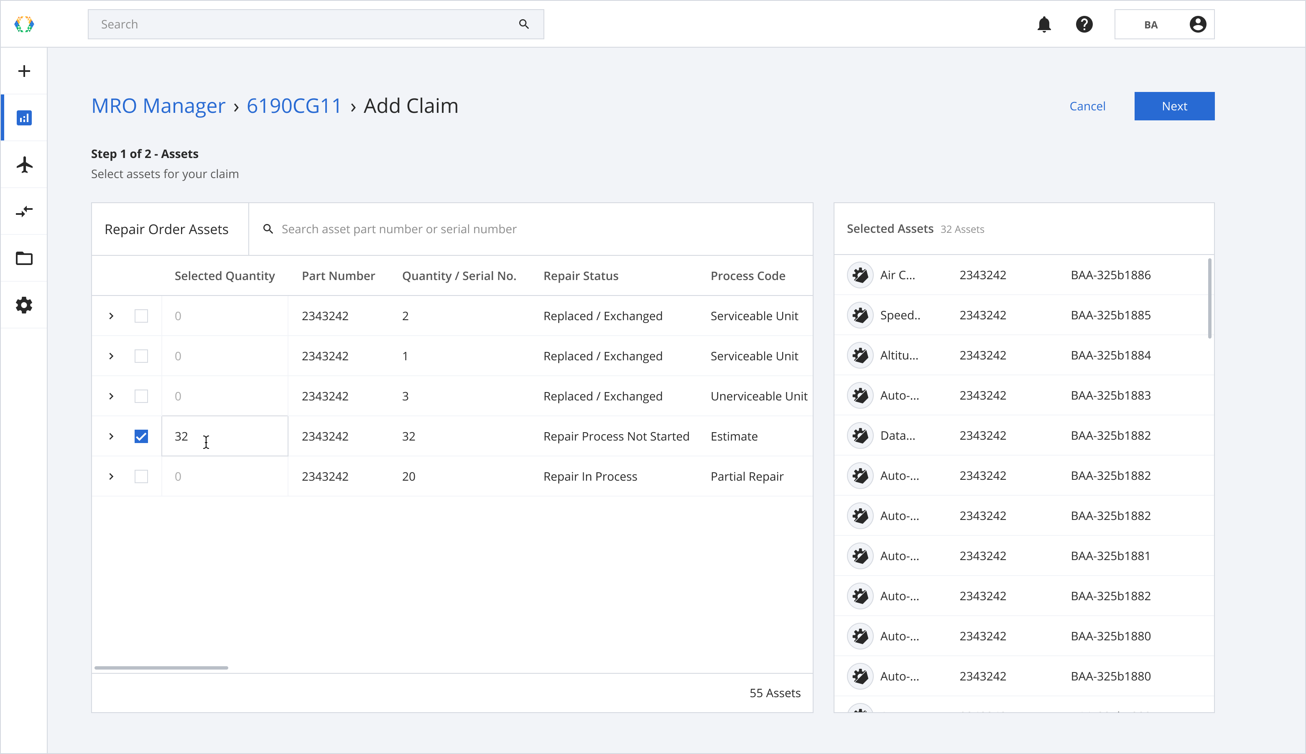Click the Repair In Process status cell
1306x754 pixels.
(x=590, y=476)
